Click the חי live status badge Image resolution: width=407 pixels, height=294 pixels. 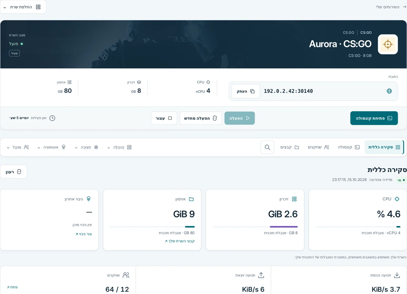(x=401, y=180)
